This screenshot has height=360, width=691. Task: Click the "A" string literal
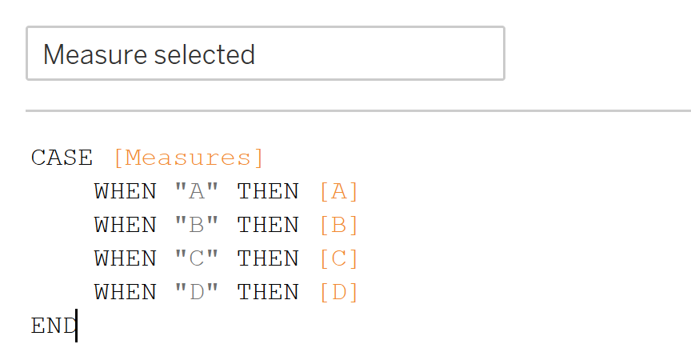pyautogui.click(x=196, y=191)
